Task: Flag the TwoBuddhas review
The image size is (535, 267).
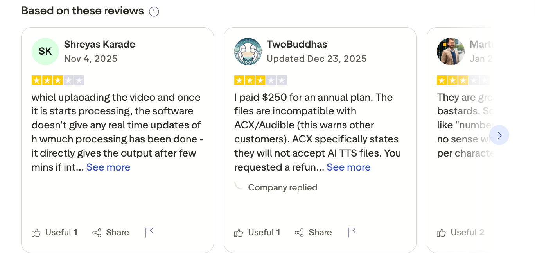Action: tap(352, 233)
